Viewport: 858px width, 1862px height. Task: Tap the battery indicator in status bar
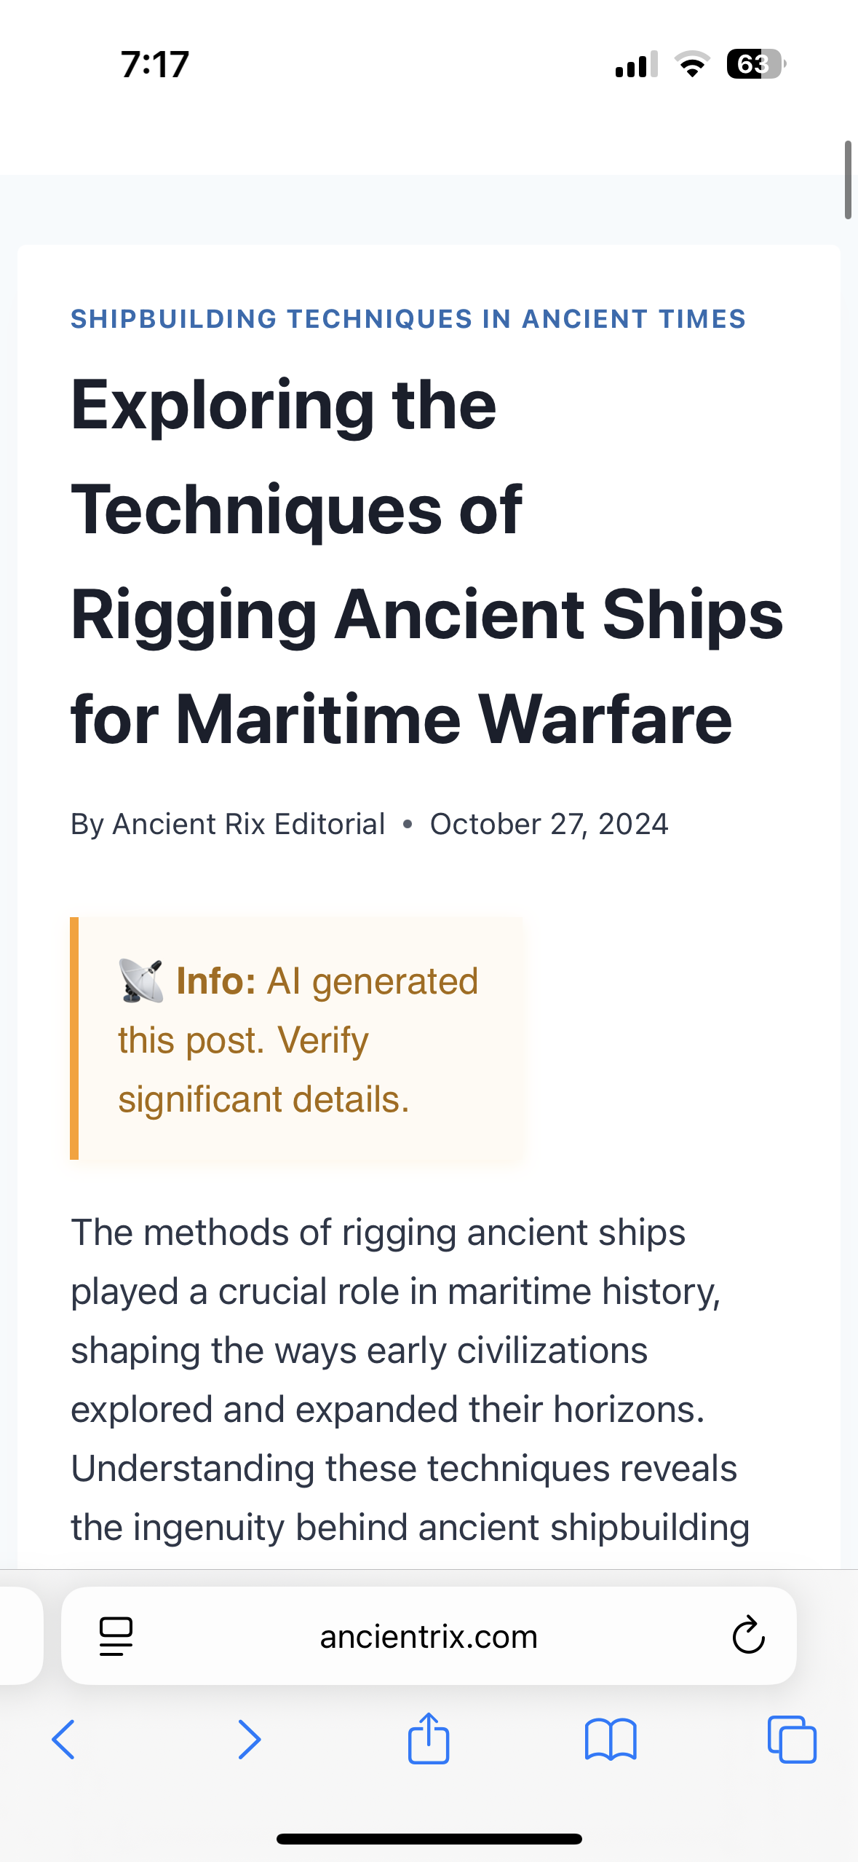[755, 64]
